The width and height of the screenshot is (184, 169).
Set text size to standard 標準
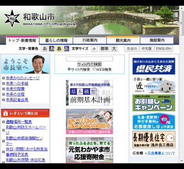pos(104,49)
